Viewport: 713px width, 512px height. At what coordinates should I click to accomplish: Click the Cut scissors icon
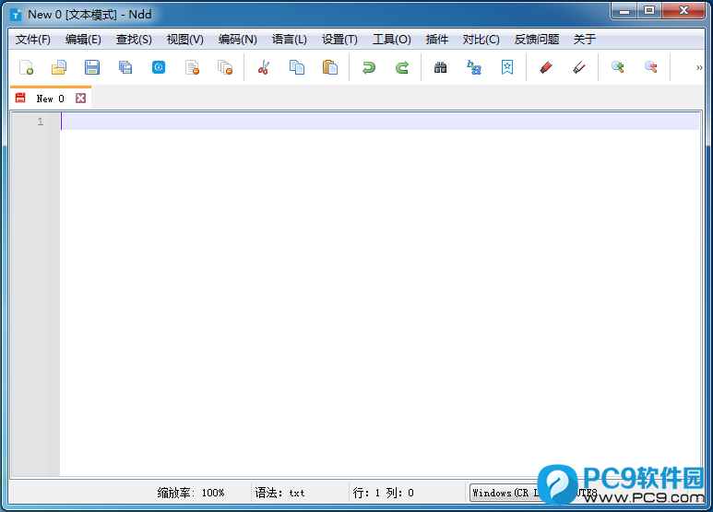(263, 67)
